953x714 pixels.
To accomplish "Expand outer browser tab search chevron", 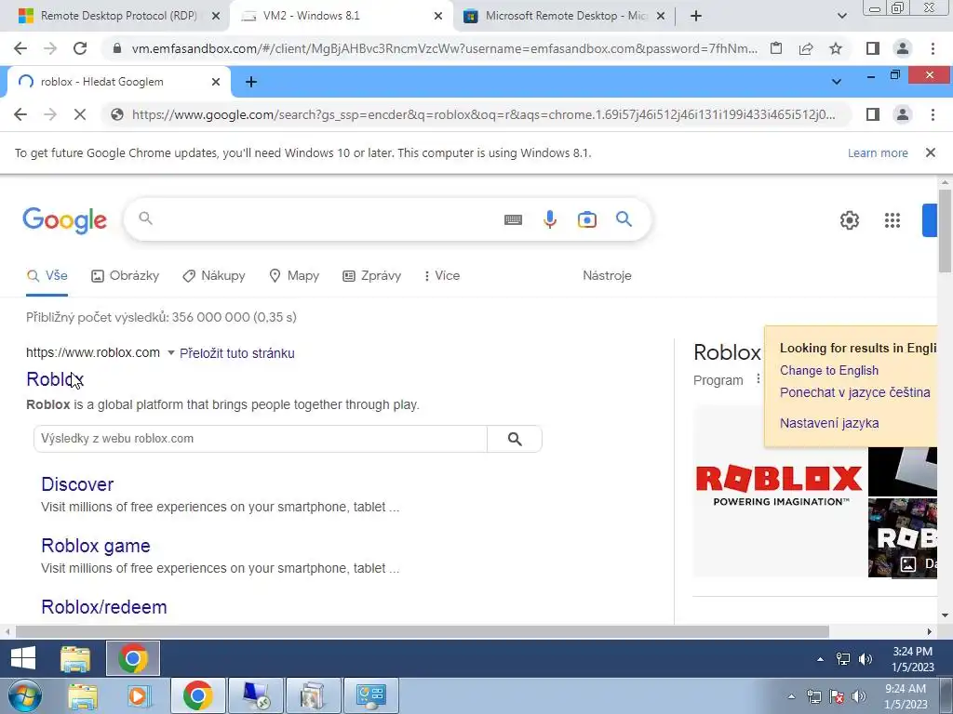I will click(841, 16).
